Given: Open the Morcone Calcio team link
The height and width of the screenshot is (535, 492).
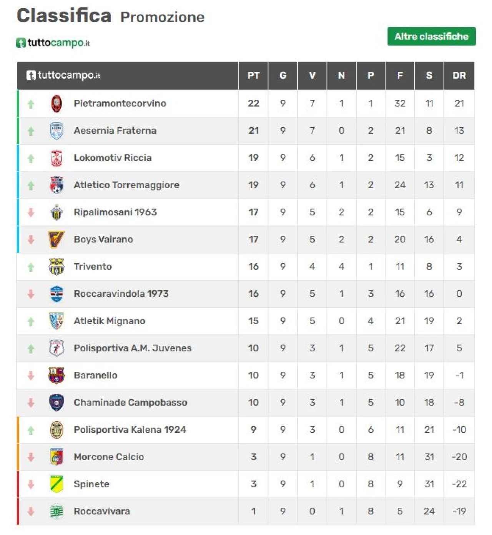Looking at the screenshot, I should [x=109, y=457].
